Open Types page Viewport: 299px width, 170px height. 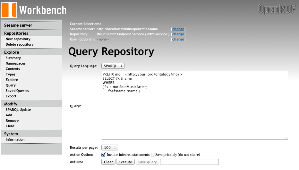click(11, 74)
